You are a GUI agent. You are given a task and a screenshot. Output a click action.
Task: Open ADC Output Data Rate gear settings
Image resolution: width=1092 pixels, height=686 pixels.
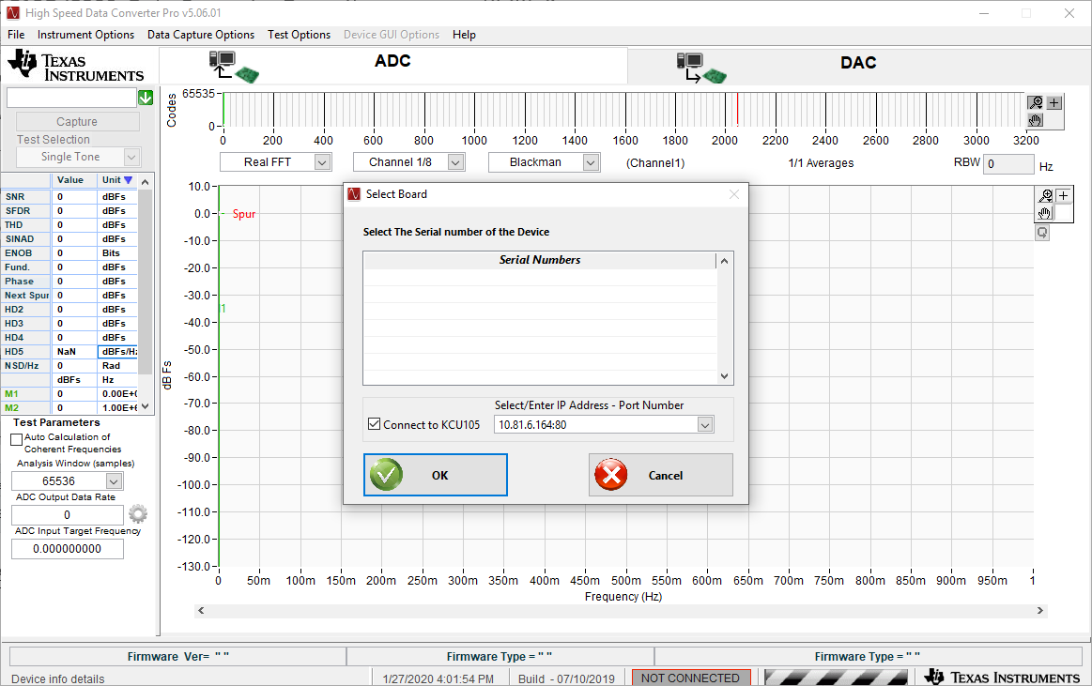click(138, 514)
